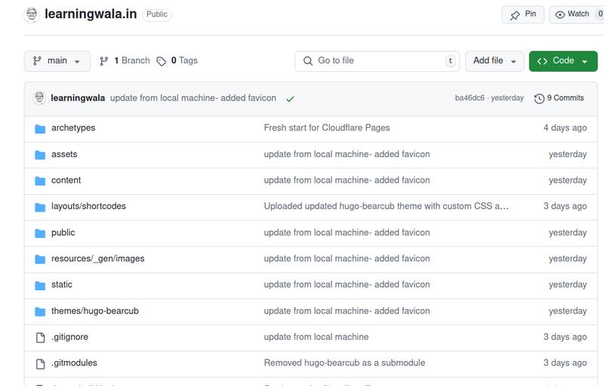Click the branch icon beside 1 Branch
The height and width of the screenshot is (386, 604).
click(x=104, y=61)
